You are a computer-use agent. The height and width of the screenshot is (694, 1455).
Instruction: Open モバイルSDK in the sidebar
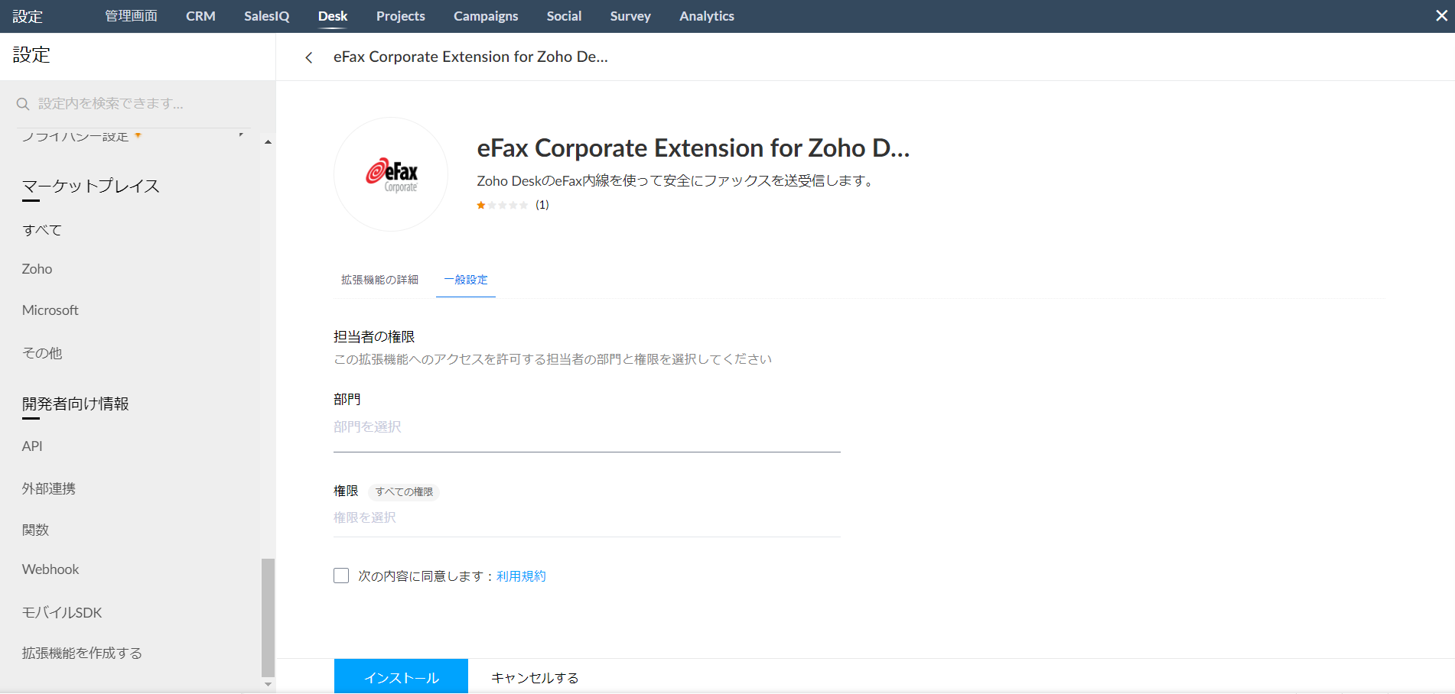pos(62,612)
